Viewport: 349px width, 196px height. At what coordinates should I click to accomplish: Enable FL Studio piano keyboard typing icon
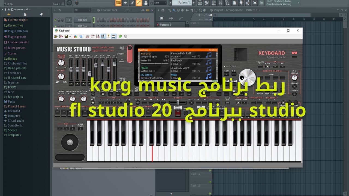tap(118, 3)
